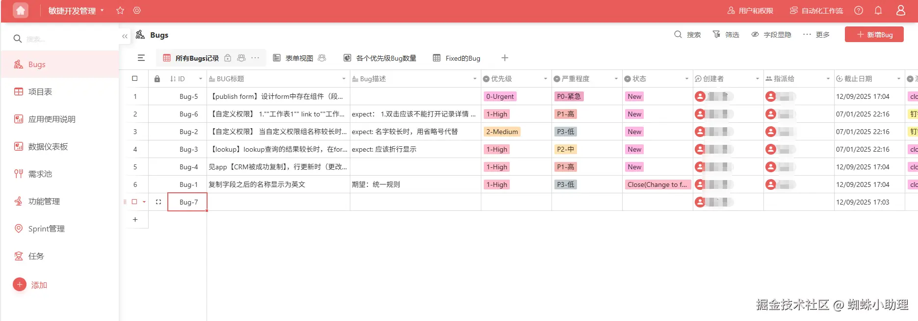Open 功能管理 in the sidebar
The width and height of the screenshot is (918, 321).
(60, 201)
